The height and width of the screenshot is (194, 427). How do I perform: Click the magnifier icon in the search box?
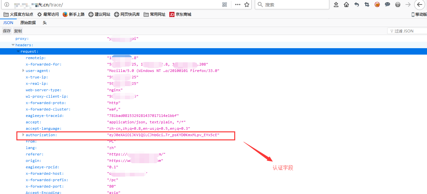pos(260,4)
